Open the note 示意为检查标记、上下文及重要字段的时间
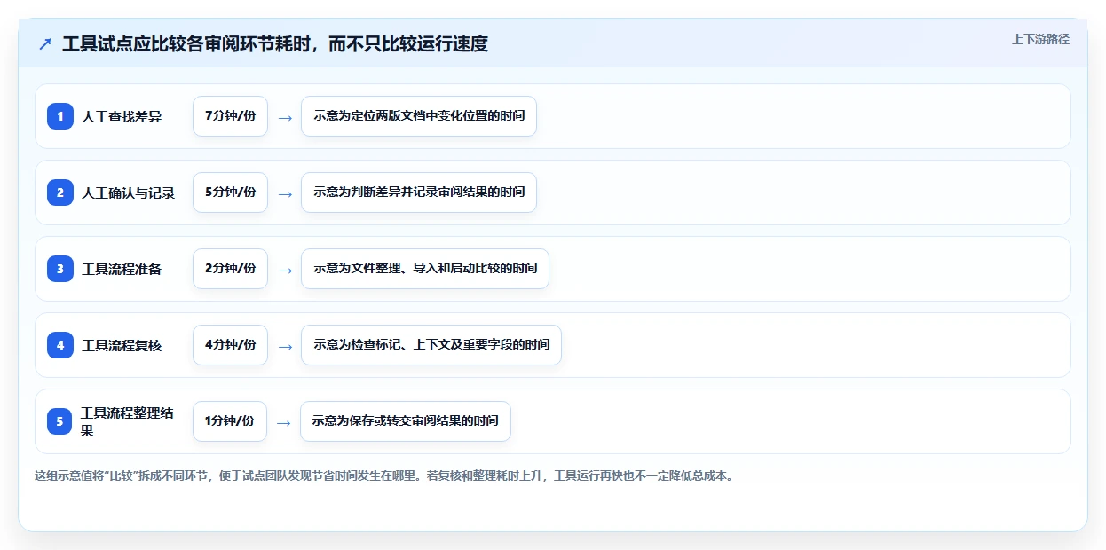 [431, 345]
